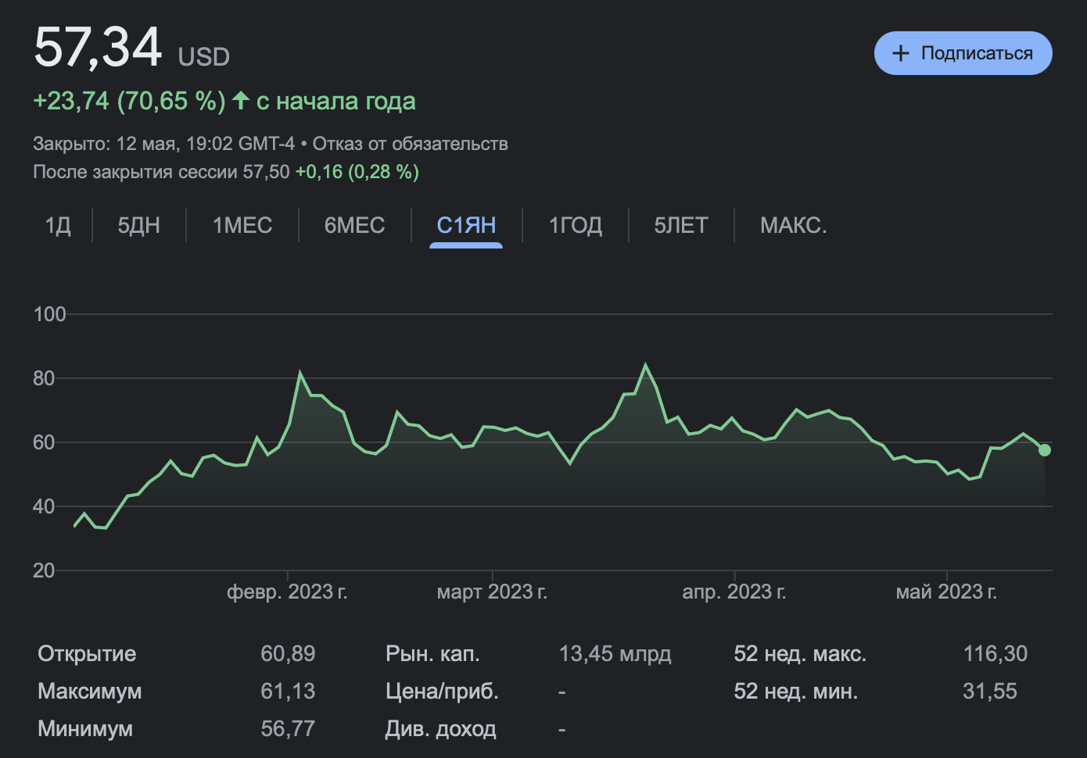Show the 5ЛЕТ chart range
Screen dimensions: 1087x758
681,225
